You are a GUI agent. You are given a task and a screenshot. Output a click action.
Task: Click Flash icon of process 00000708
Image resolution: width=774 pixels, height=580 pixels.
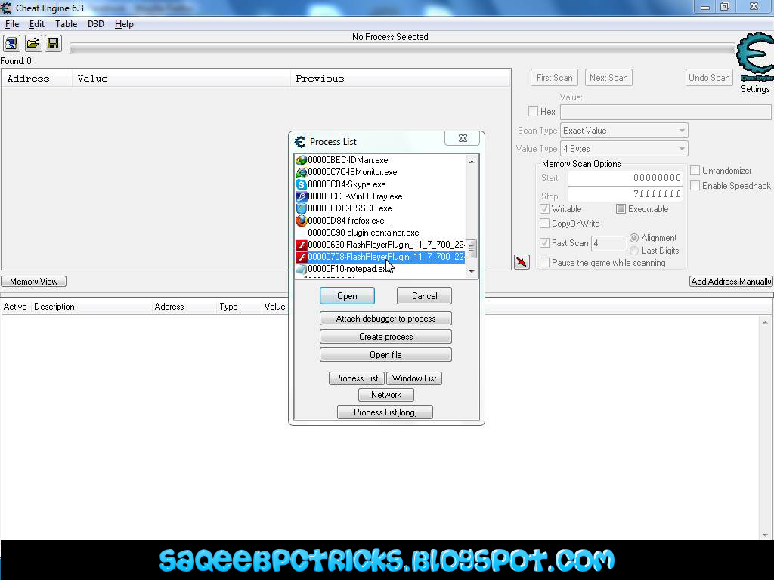point(301,257)
